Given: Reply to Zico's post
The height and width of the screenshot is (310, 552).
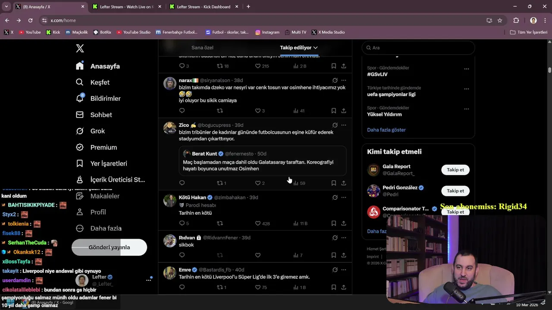Looking at the screenshot, I should [182, 183].
